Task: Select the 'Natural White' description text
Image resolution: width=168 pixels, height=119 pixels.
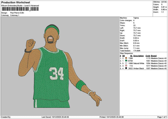Action: coord(139,63)
